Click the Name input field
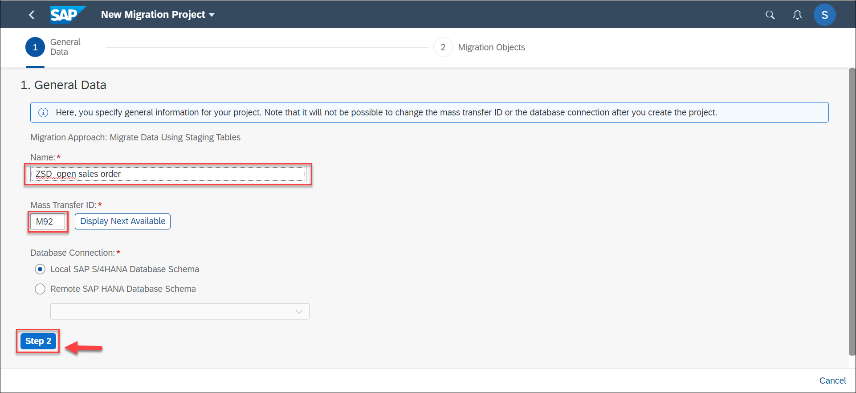Viewport: 856px width, 393px height. pos(168,174)
